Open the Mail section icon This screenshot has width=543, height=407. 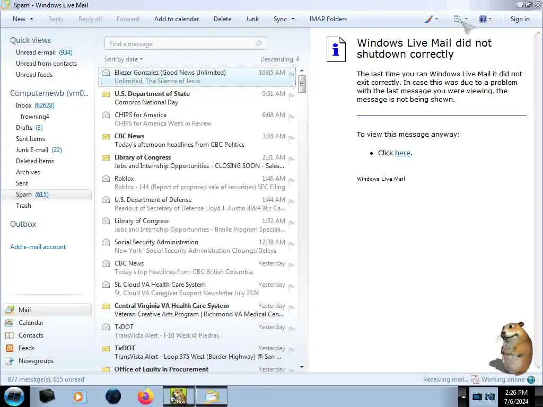tap(10, 309)
